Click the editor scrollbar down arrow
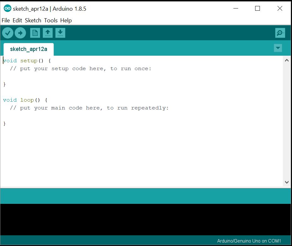Viewport: 292px width, 246px height. pyautogui.click(x=287, y=182)
